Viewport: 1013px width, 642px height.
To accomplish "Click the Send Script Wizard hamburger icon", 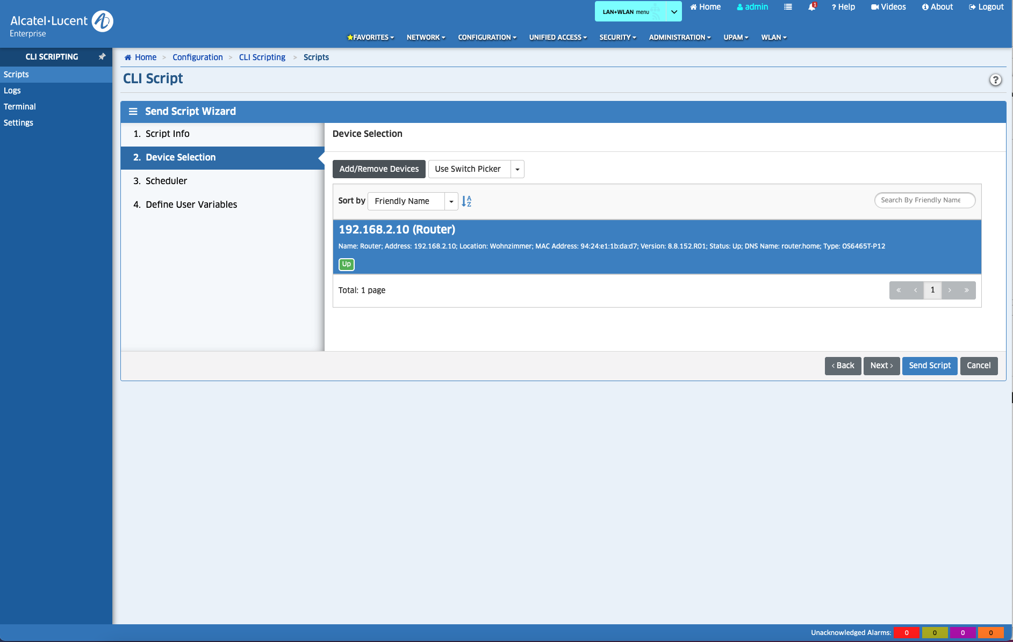I will point(133,111).
